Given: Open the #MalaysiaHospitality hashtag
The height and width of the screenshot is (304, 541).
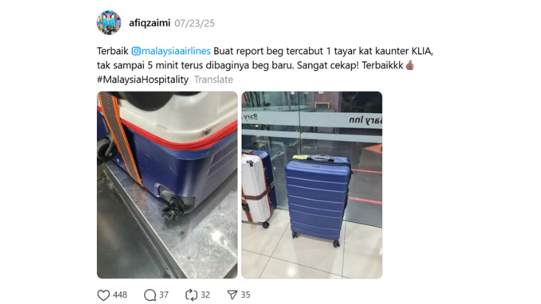Looking at the screenshot, I should (x=143, y=80).
